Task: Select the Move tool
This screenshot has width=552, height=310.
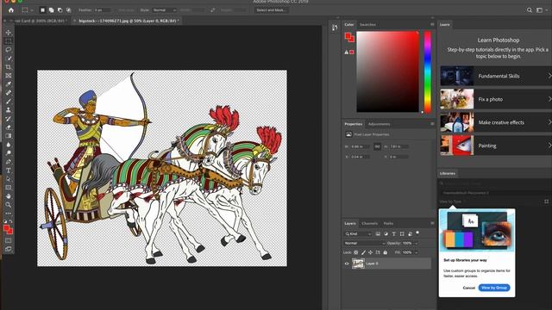Action: point(9,33)
